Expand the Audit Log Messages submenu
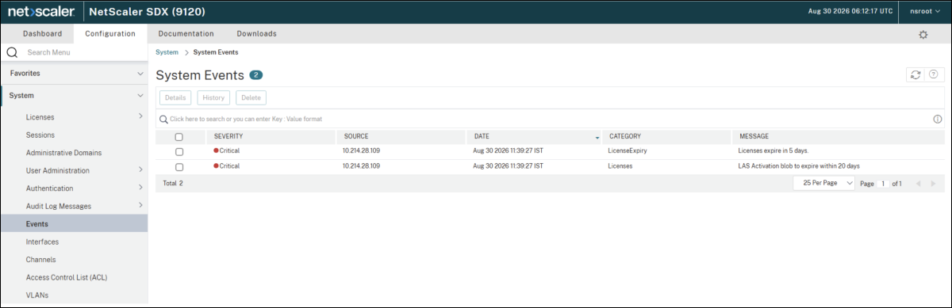 coord(140,206)
